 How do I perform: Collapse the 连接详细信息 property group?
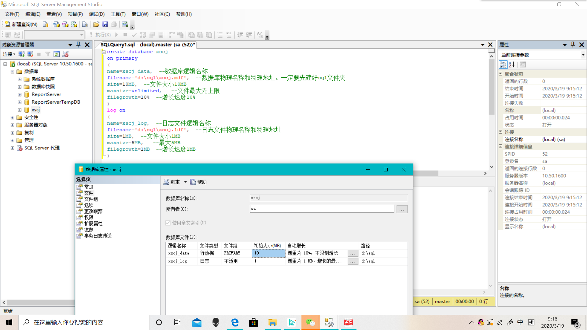tap(500, 146)
